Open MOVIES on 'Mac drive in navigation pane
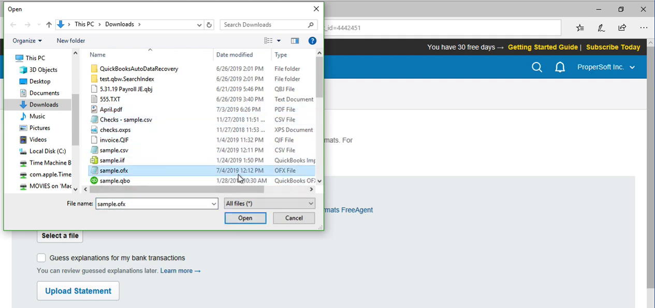 pyautogui.click(x=45, y=186)
